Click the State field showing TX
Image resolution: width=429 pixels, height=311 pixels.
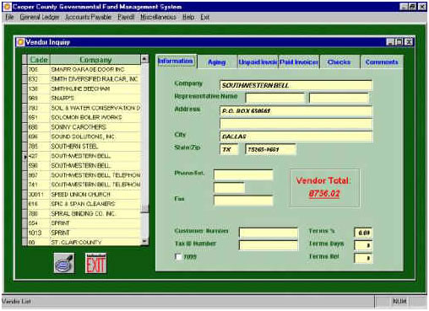229,149
